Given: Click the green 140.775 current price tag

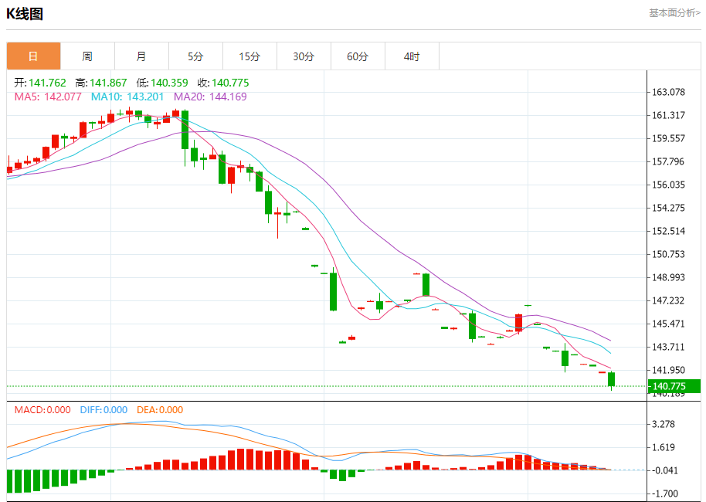Looking at the screenshot, I should tap(674, 386).
